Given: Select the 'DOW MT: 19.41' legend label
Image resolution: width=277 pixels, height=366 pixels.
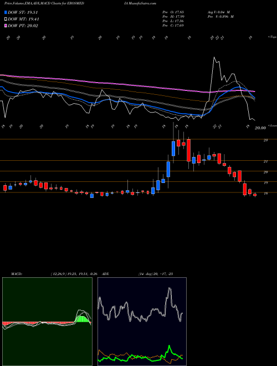Looking at the screenshot, I should pyautogui.click(x=23, y=19).
